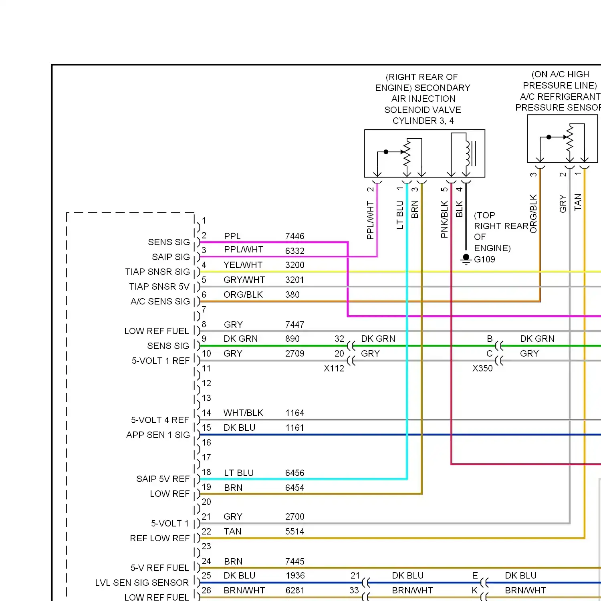Select the YEL/WHT wire color label
The width and height of the screenshot is (601, 601).
pos(243,265)
